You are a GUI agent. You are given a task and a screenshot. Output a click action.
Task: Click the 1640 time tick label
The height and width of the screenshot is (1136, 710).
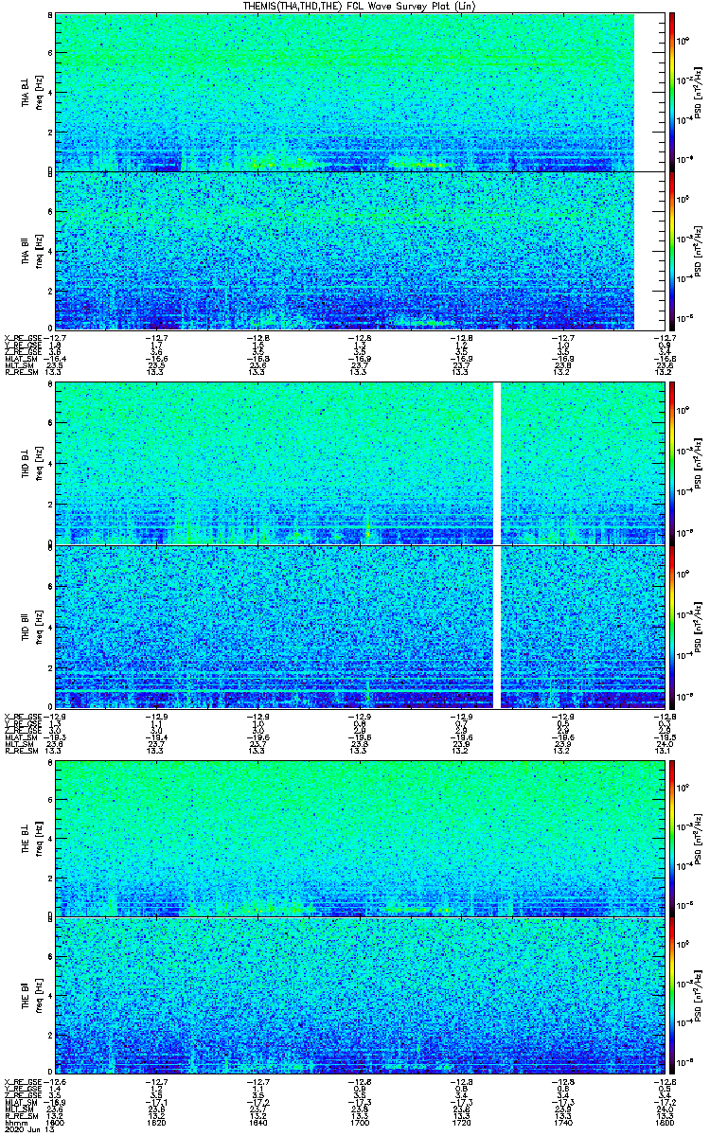[x=257, y=1122]
